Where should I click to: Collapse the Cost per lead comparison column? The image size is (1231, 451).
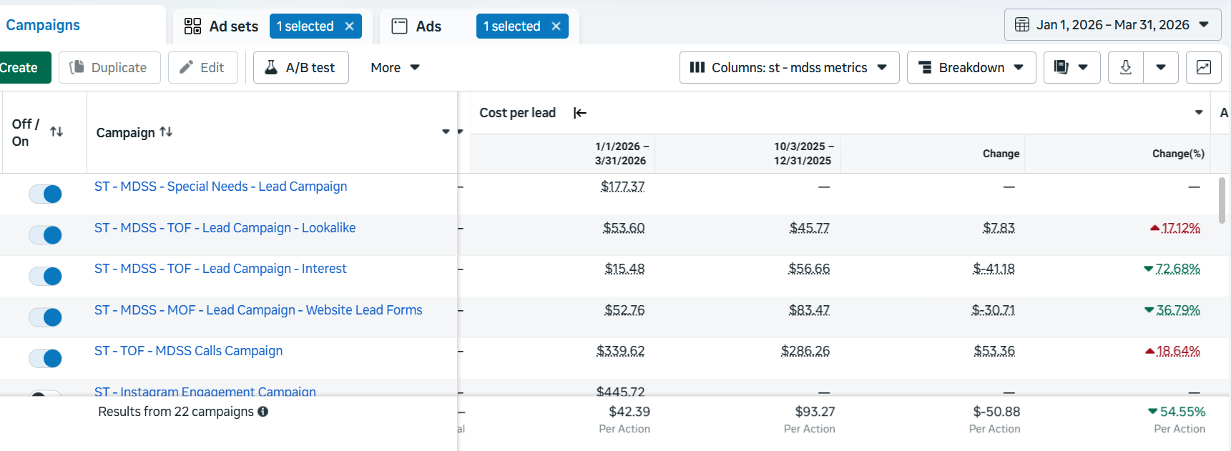coord(580,113)
